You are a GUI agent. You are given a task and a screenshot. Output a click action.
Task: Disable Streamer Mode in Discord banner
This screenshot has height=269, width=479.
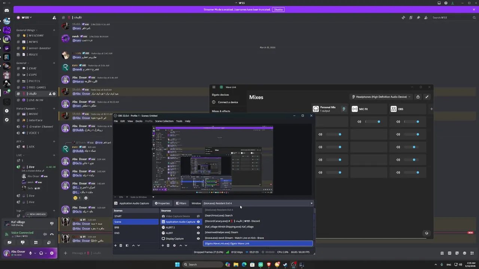click(x=278, y=9)
